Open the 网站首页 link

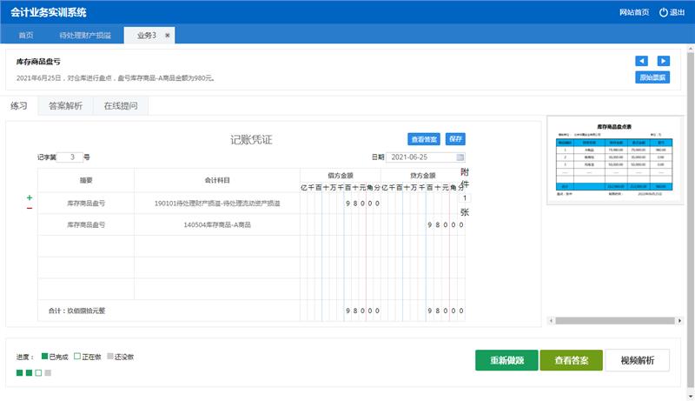[x=633, y=12]
